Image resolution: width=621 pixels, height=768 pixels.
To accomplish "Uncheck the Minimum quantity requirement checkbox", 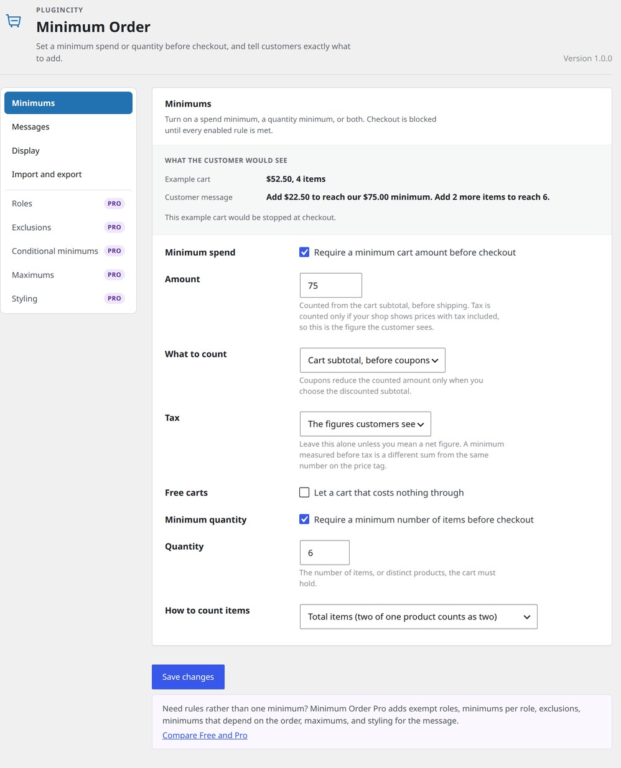I will point(304,519).
